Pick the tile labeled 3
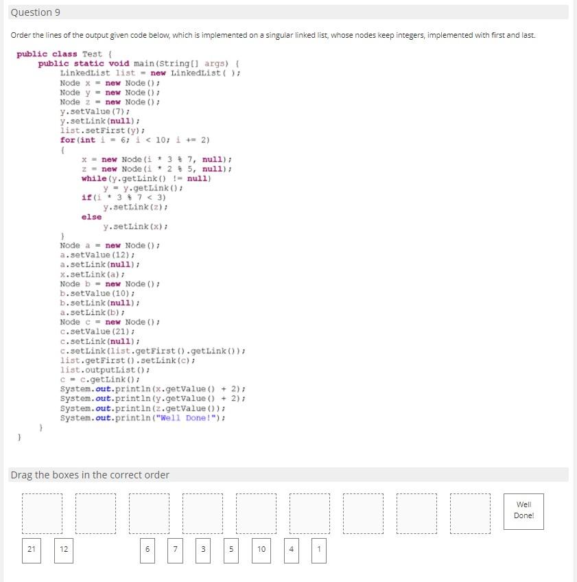The width and height of the screenshot is (577, 582). pos(202,550)
